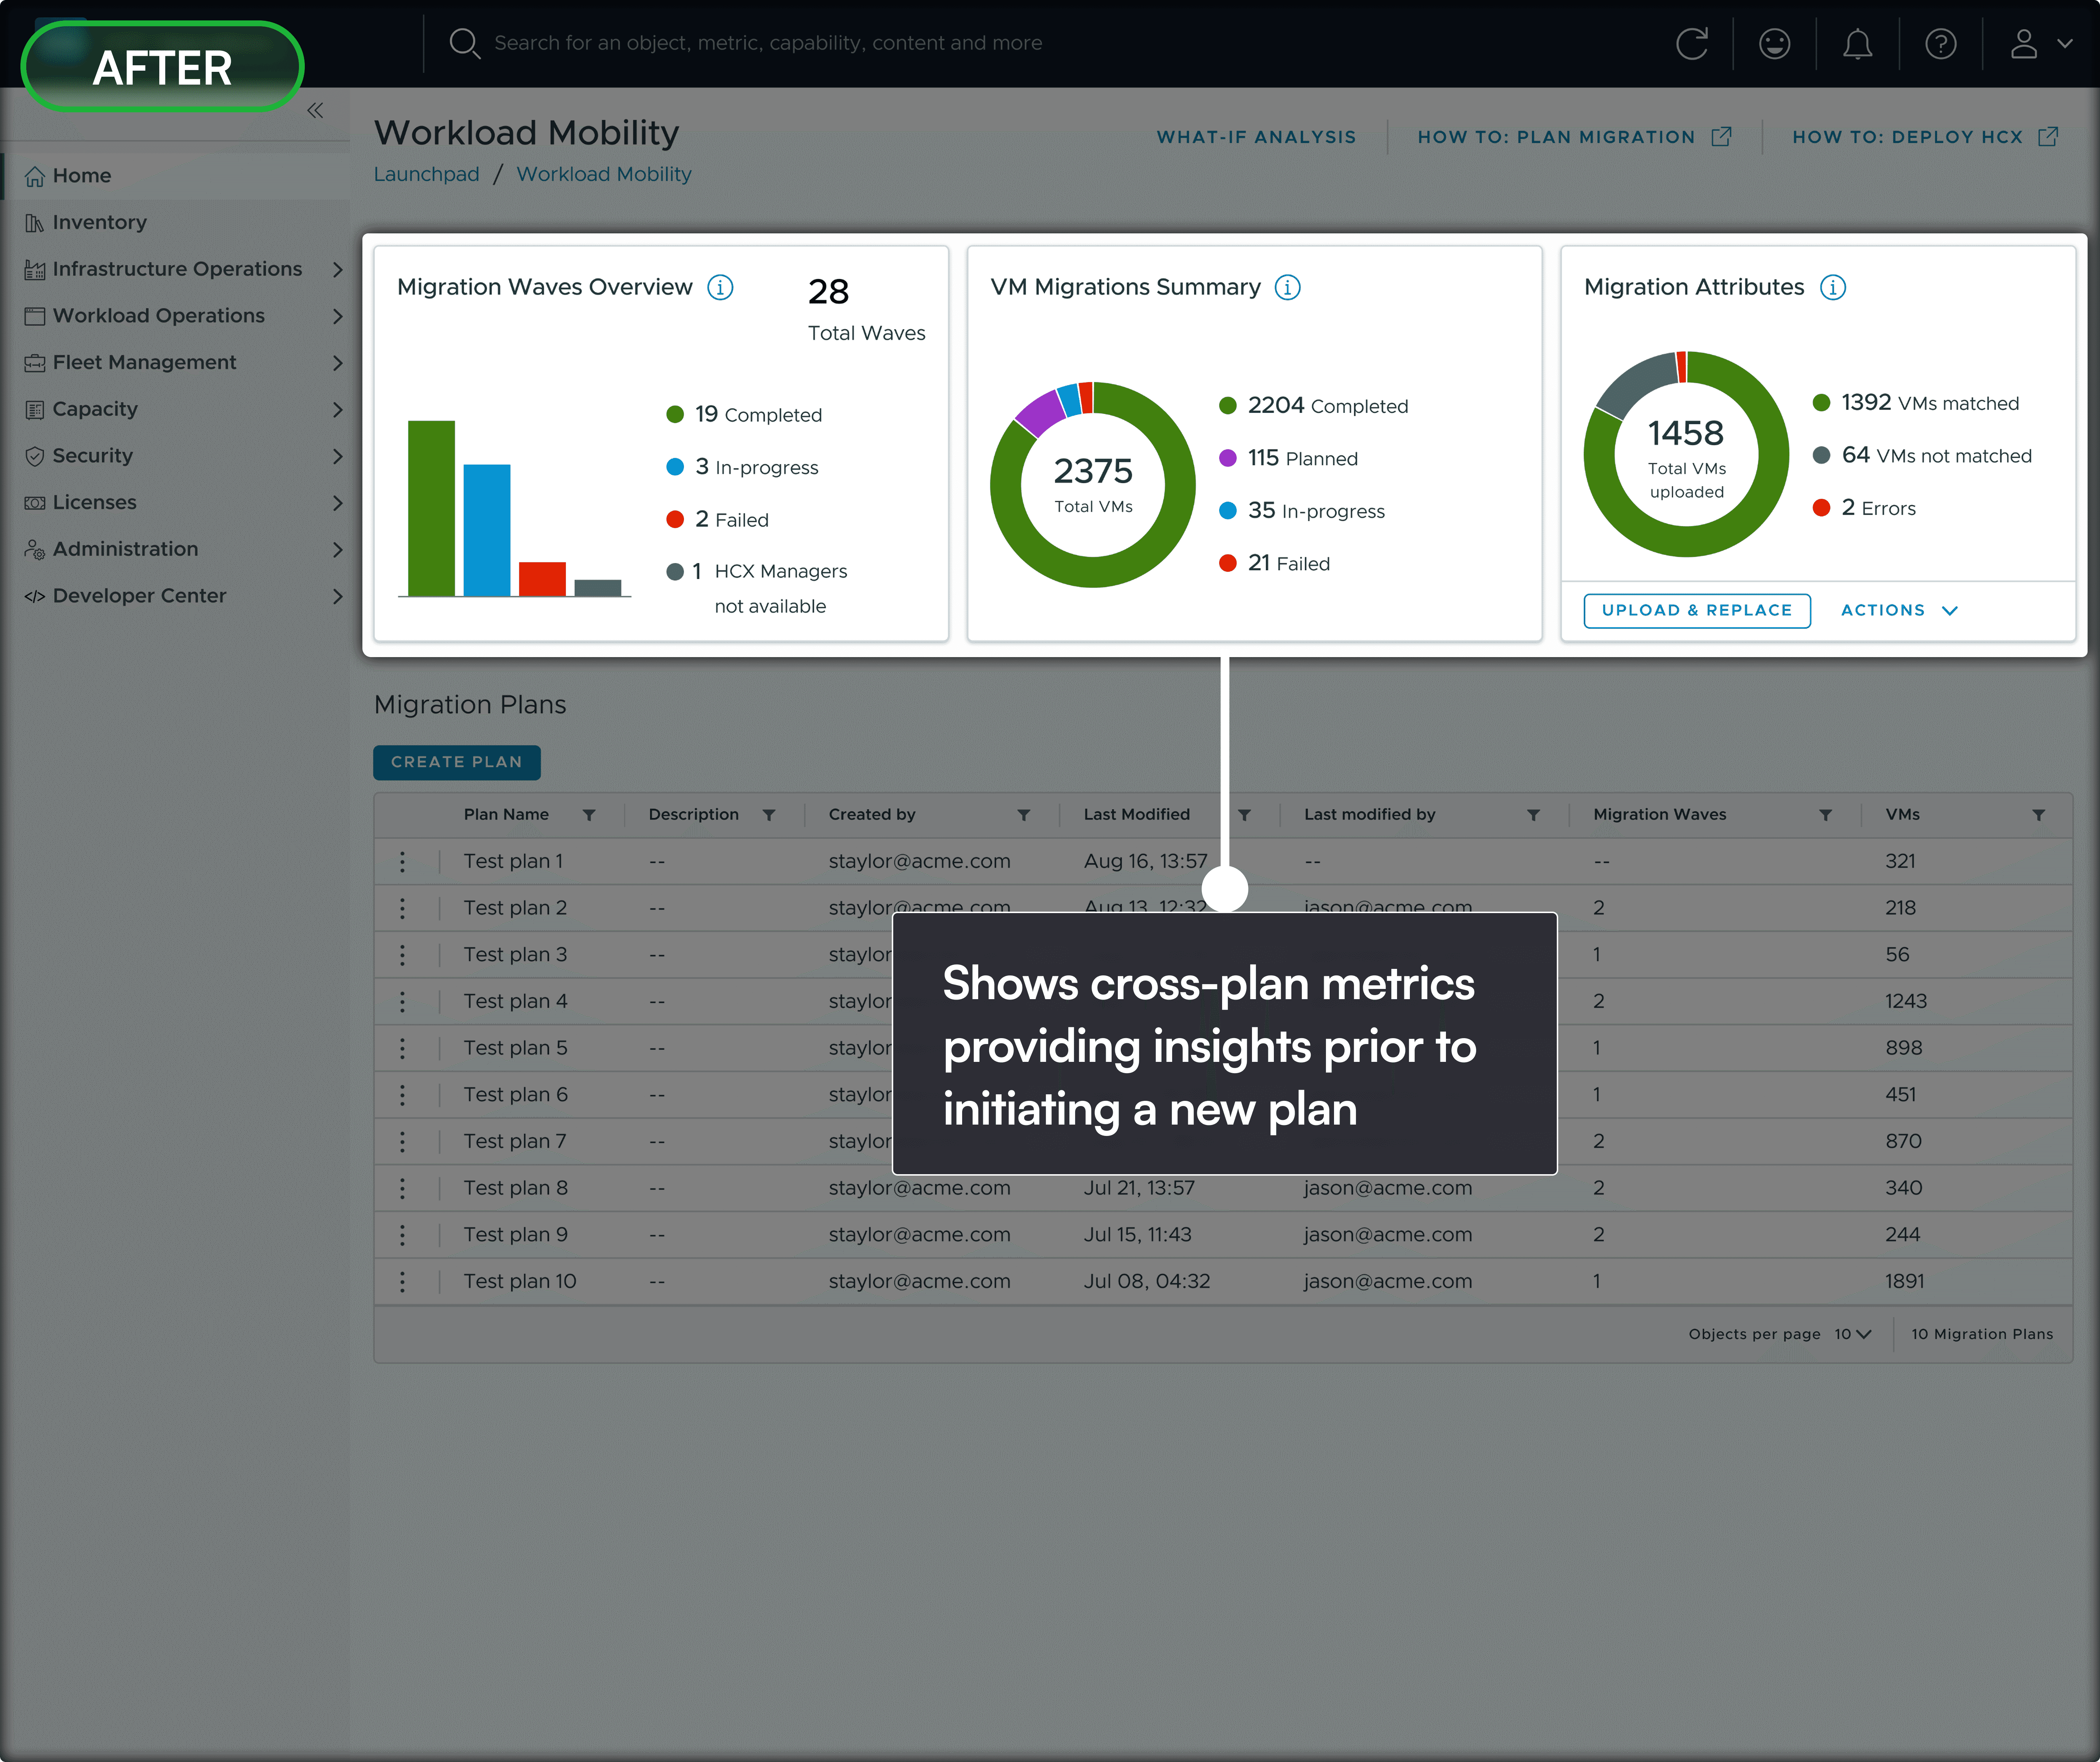2100x1762 pixels.
Task: Toggle filter on VMs column
Action: click(x=2038, y=815)
